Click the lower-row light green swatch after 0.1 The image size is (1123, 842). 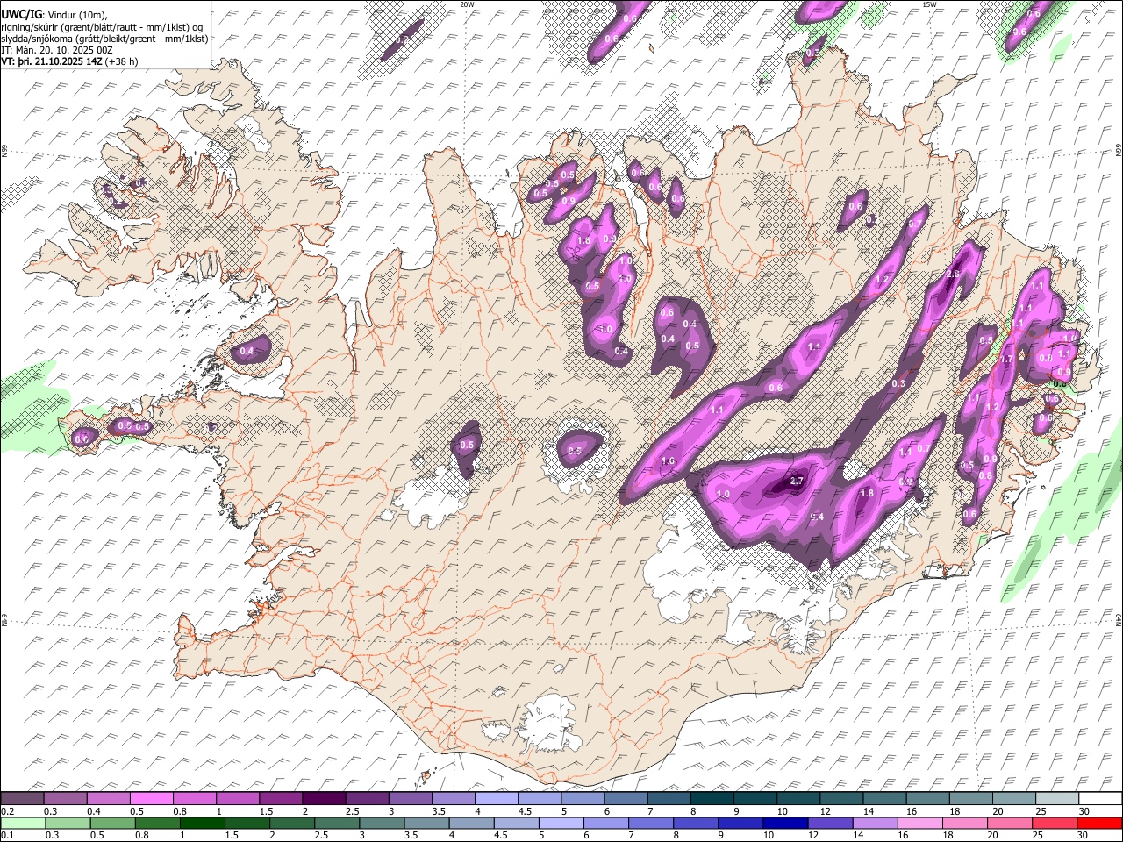tap(22, 823)
